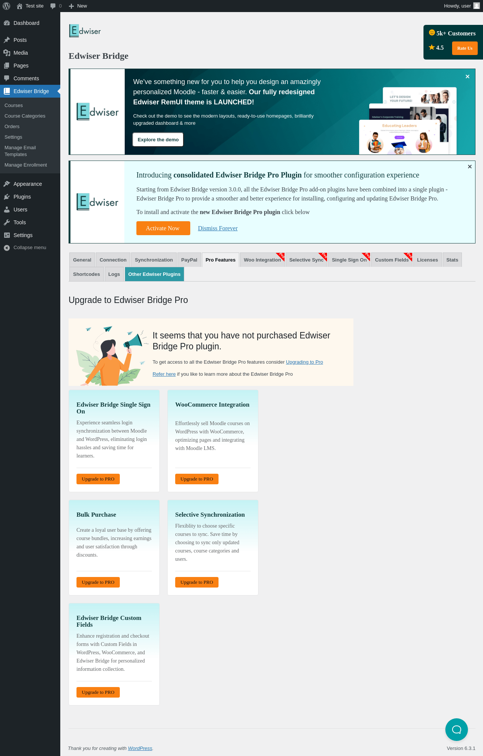The image size is (483, 756).
Task: Click the smiley icon next to 5k+ Customers
Action: point(432,32)
